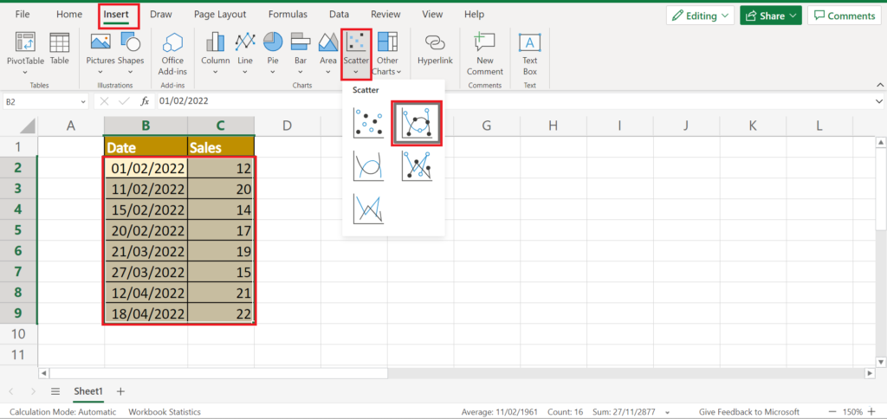Expand the formula bar chevron
The height and width of the screenshot is (419, 887).
(878, 102)
